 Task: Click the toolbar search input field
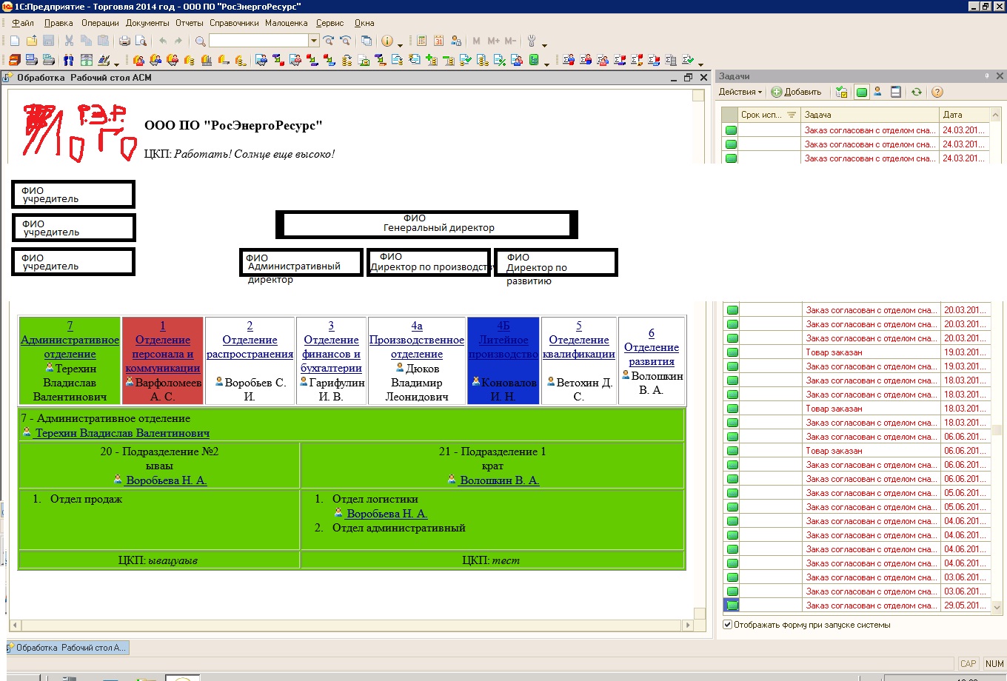(258, 41)
